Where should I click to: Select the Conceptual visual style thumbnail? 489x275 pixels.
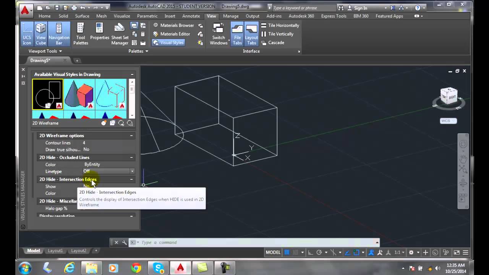coord(79,94)
